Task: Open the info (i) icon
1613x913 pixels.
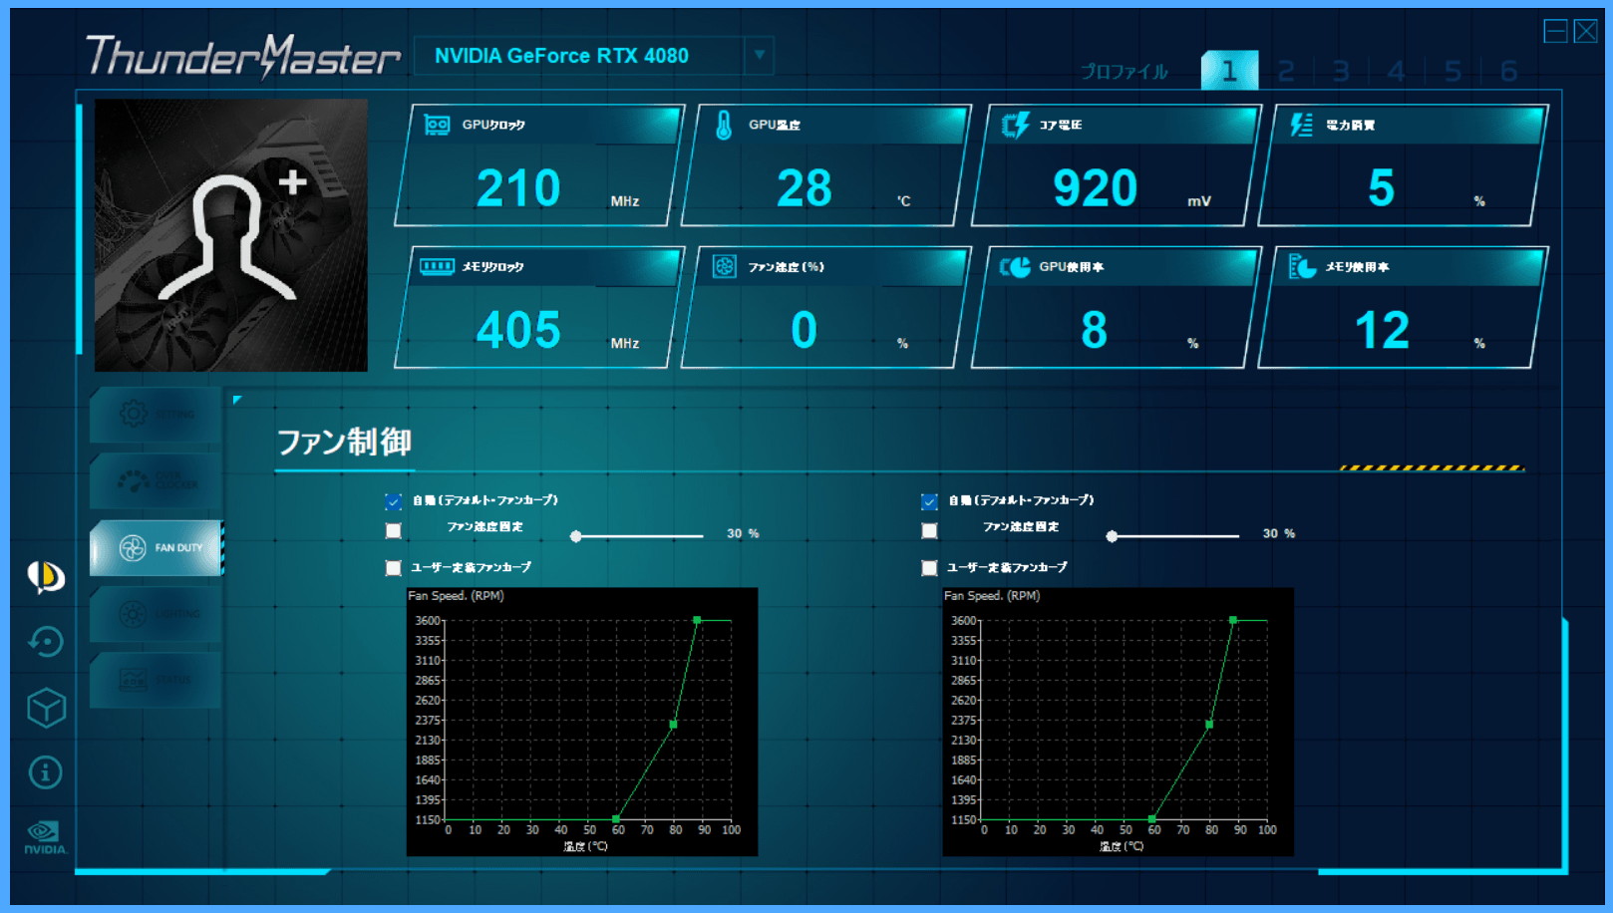Action: tap(46, 772)
